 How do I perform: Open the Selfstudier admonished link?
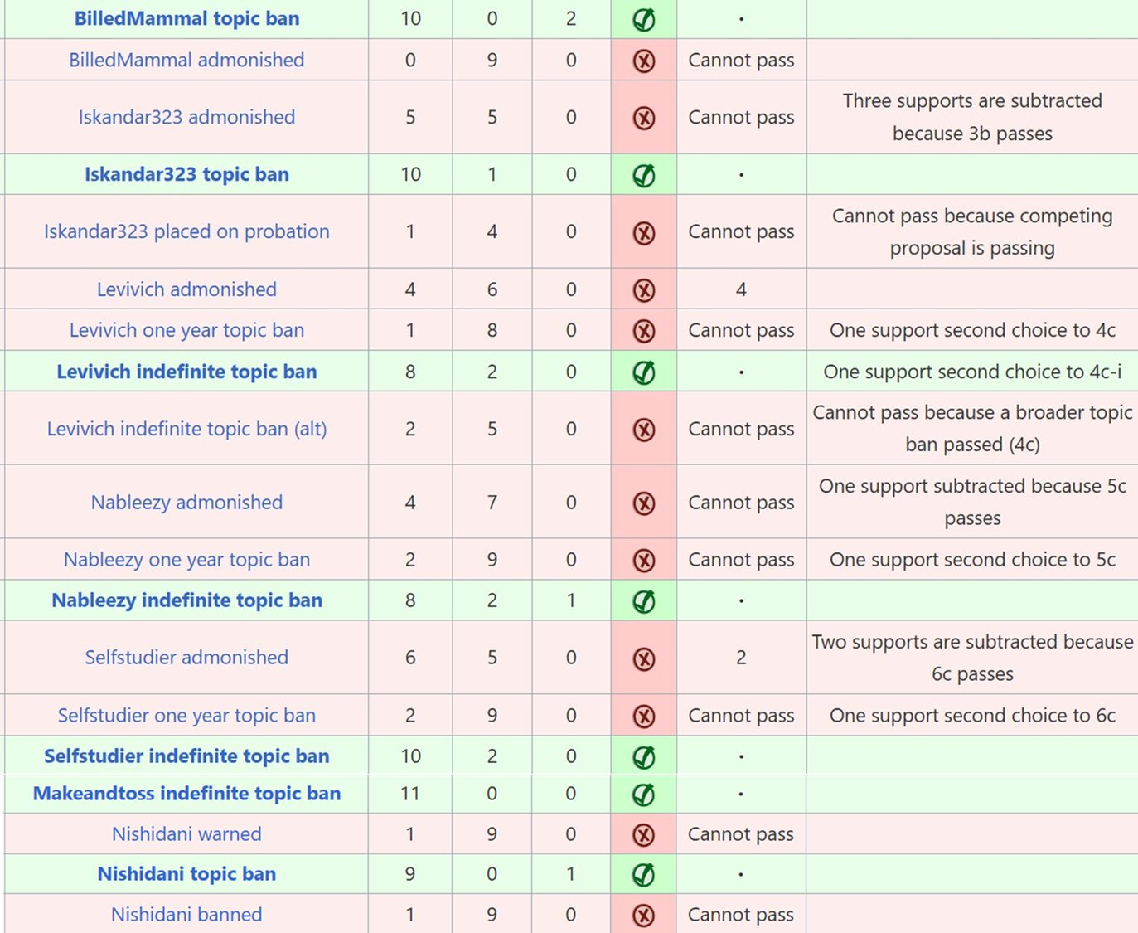pyautogui.click(x=186, y=658)
